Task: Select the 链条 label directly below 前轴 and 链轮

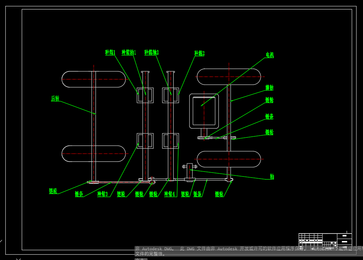Action: pos(269,116)
